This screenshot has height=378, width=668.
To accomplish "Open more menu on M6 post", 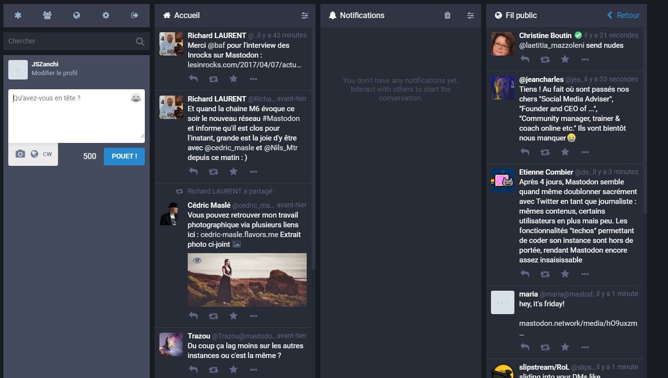I will 254,171.
